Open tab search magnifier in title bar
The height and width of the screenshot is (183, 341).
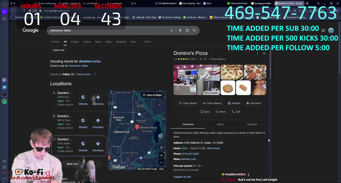pos(318,3)
